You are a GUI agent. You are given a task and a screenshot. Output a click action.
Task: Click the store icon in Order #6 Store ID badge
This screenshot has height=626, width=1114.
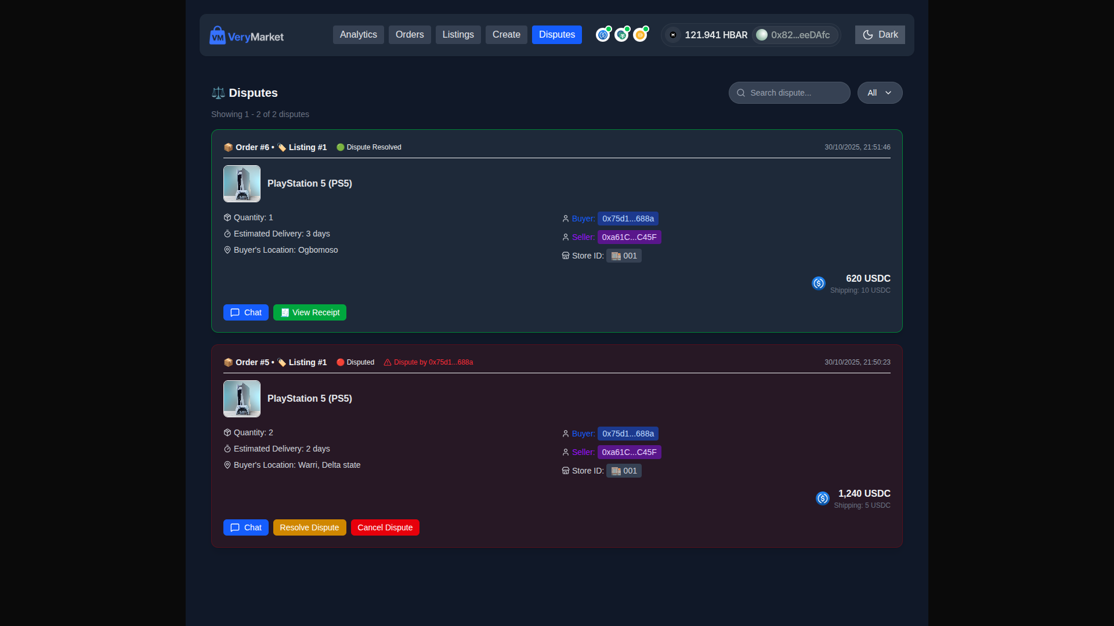(616, 256)
